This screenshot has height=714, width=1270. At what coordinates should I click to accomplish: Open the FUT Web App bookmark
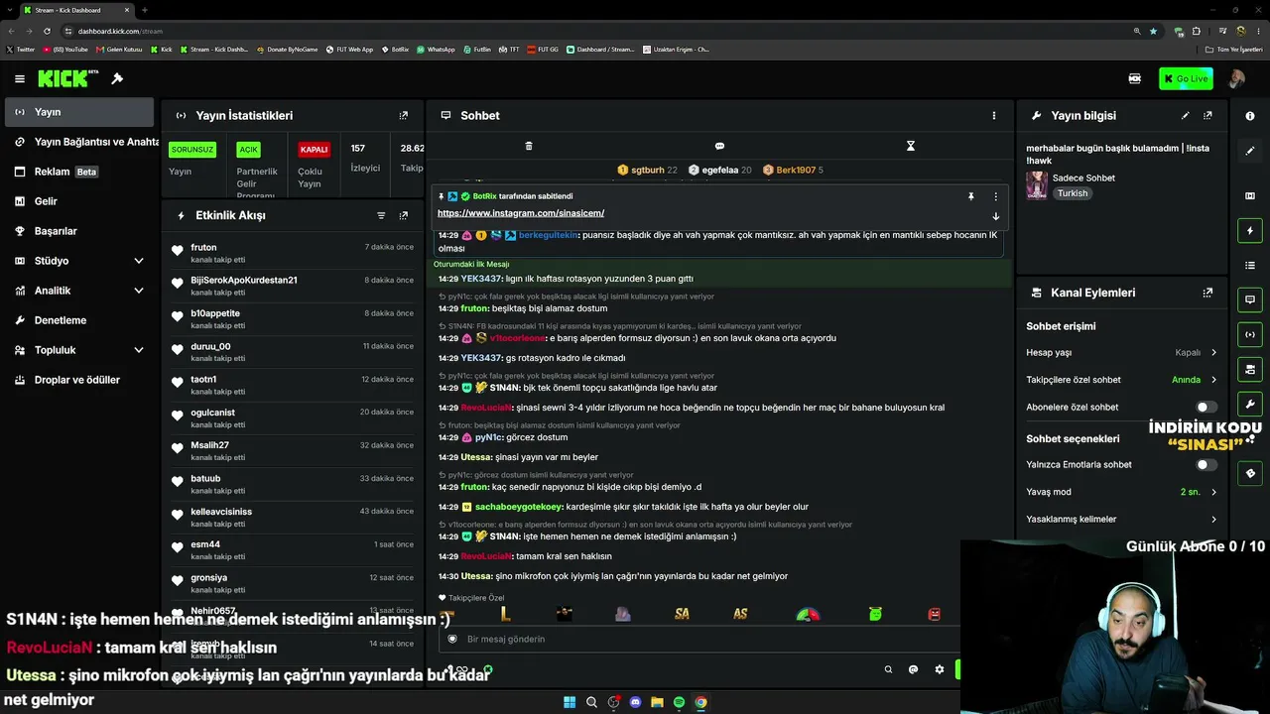pyautogui.click(x=349, y=49)
